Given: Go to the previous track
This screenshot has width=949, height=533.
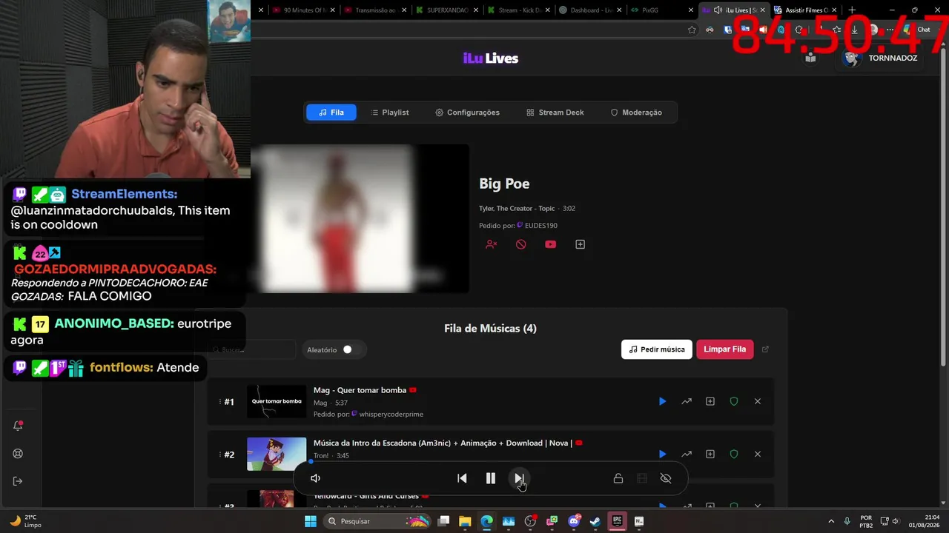Looking at the screenshot, I should (462, 478).
